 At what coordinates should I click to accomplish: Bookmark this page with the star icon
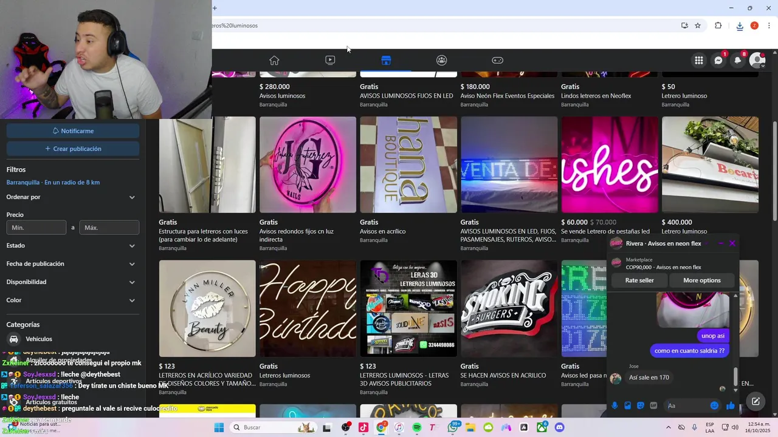point(698,25)
